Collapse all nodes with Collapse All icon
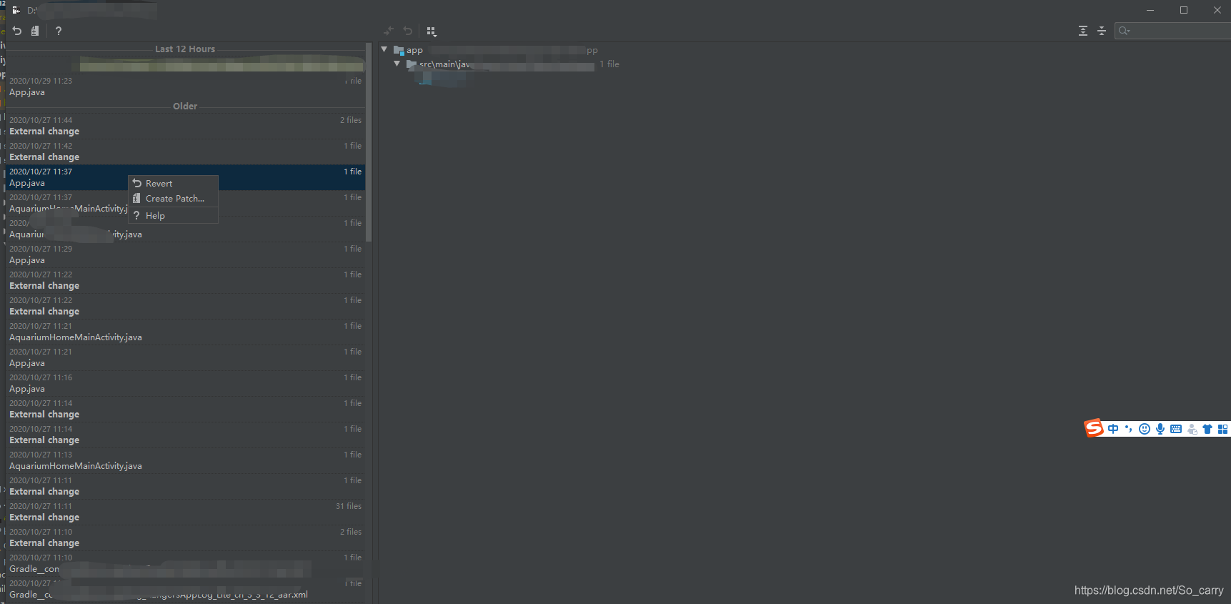Image resolution: width=1231 pixels, height=604 pixels. pos(1102,31)
